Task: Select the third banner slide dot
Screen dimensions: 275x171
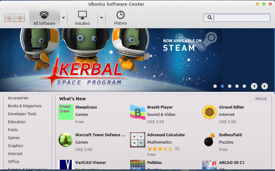Action: 230,86
